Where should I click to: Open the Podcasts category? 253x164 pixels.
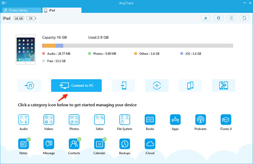pos(200,119)
